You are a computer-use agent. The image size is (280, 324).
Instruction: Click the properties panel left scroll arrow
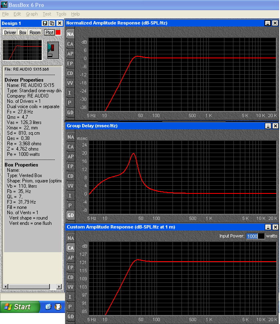6,286
